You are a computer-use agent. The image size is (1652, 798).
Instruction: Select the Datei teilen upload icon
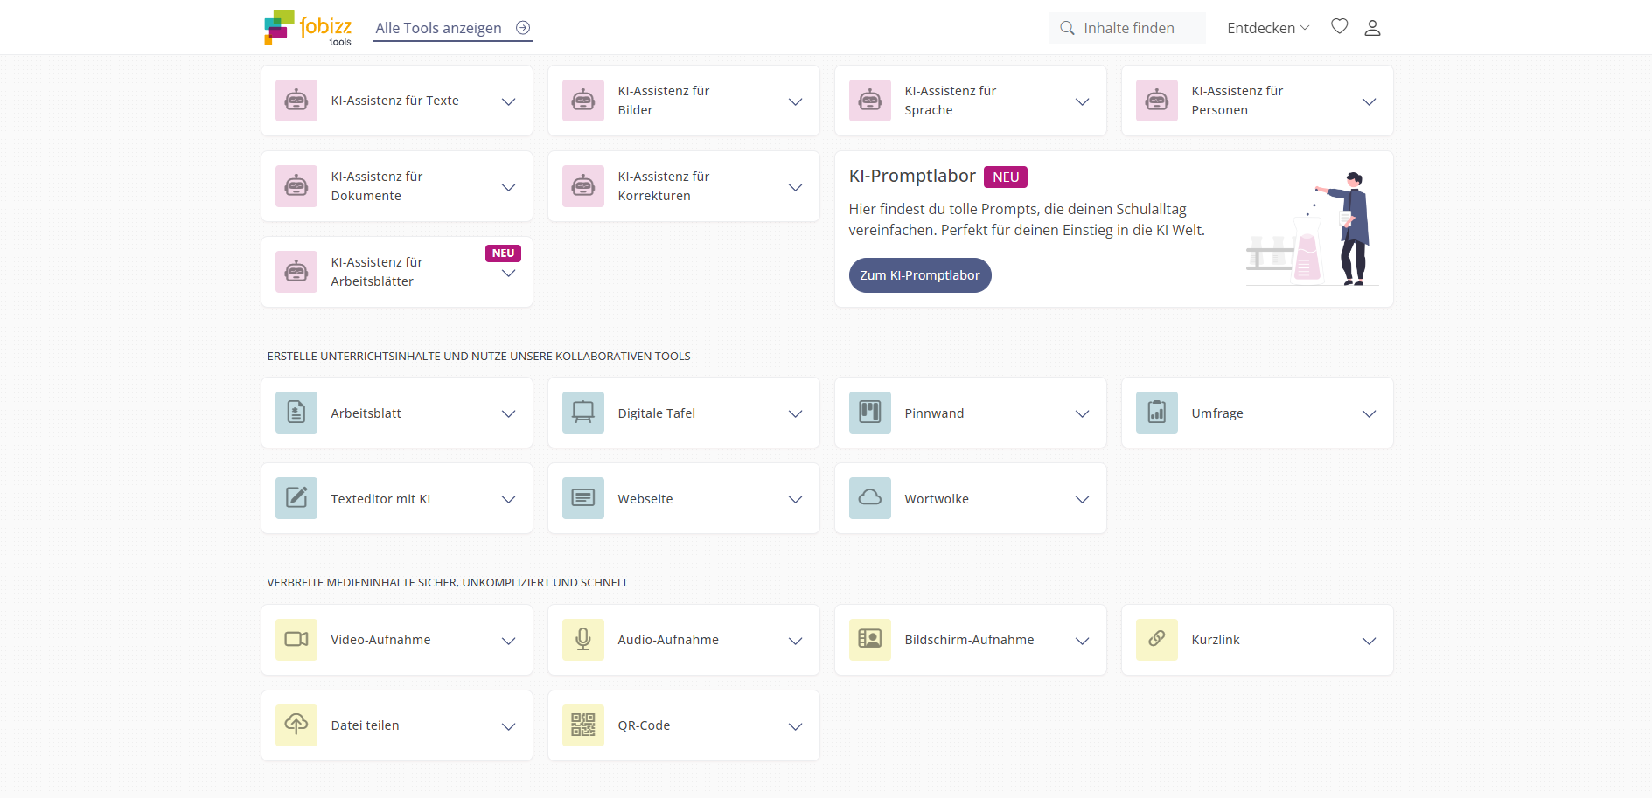click(296, 725)
